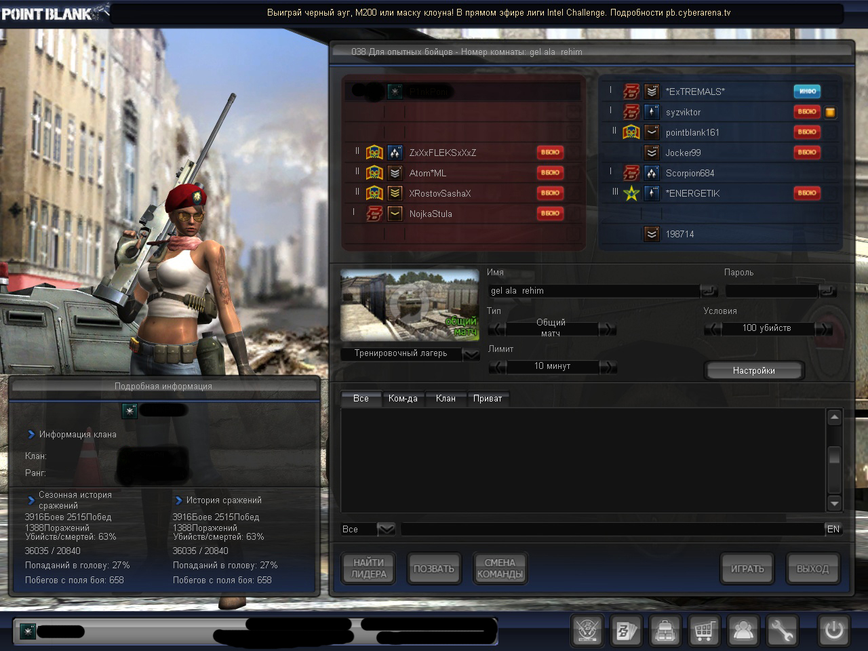This screenshot has width=868, height=651.
Task: Click the Пароль password input field
Action: click(771, 291)
